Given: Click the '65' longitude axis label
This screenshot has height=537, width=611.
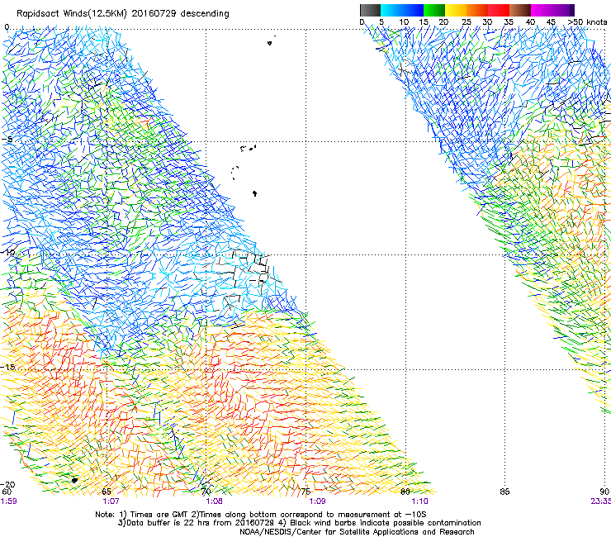Looking at the screenshot, I should [x=107, y=492].
